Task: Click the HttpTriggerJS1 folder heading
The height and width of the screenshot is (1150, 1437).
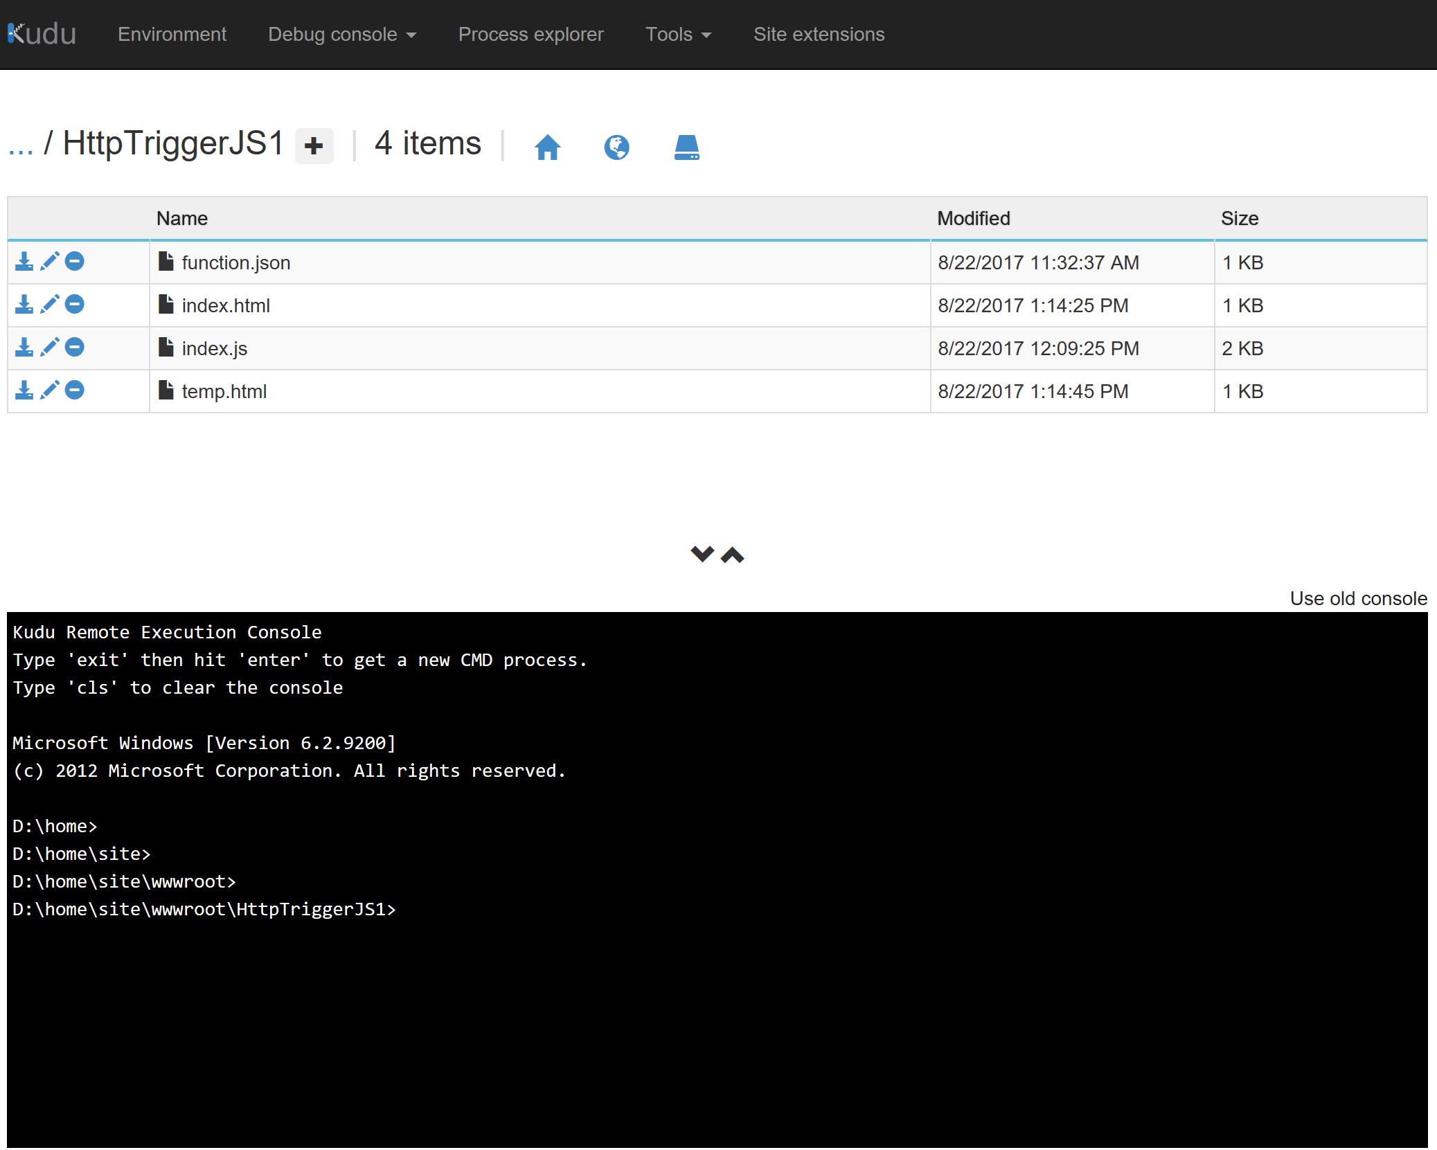Action: (173, 144)
